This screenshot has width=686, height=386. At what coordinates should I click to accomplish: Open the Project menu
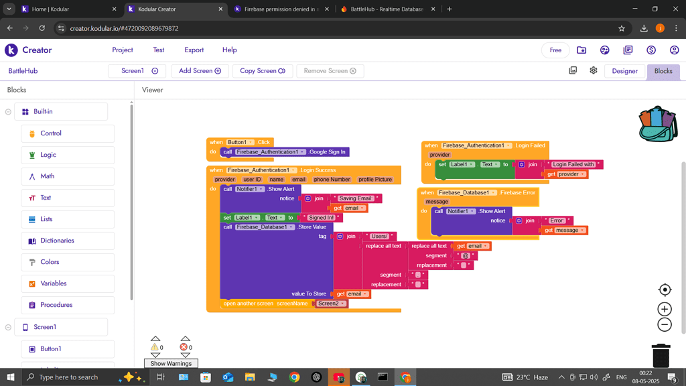[x=123, y=50]
